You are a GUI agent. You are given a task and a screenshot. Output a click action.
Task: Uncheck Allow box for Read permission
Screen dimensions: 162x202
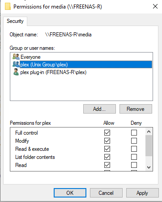(x=107, y=165)
